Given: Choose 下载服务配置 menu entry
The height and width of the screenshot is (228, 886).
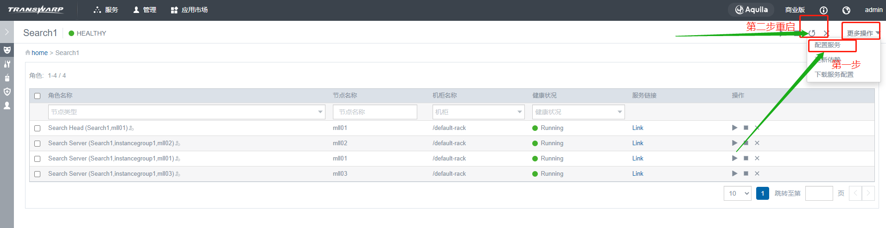Looking at the screenshot, I should (x=834, y=74).
